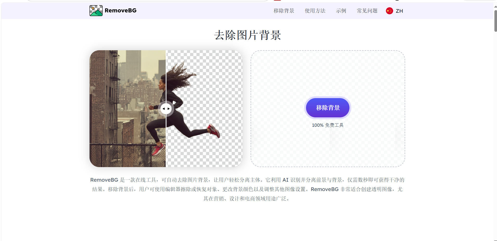Screen dimensions: 497x241
Task: Click the scrollbar up arrow
Action: click(x=495, y=7)
